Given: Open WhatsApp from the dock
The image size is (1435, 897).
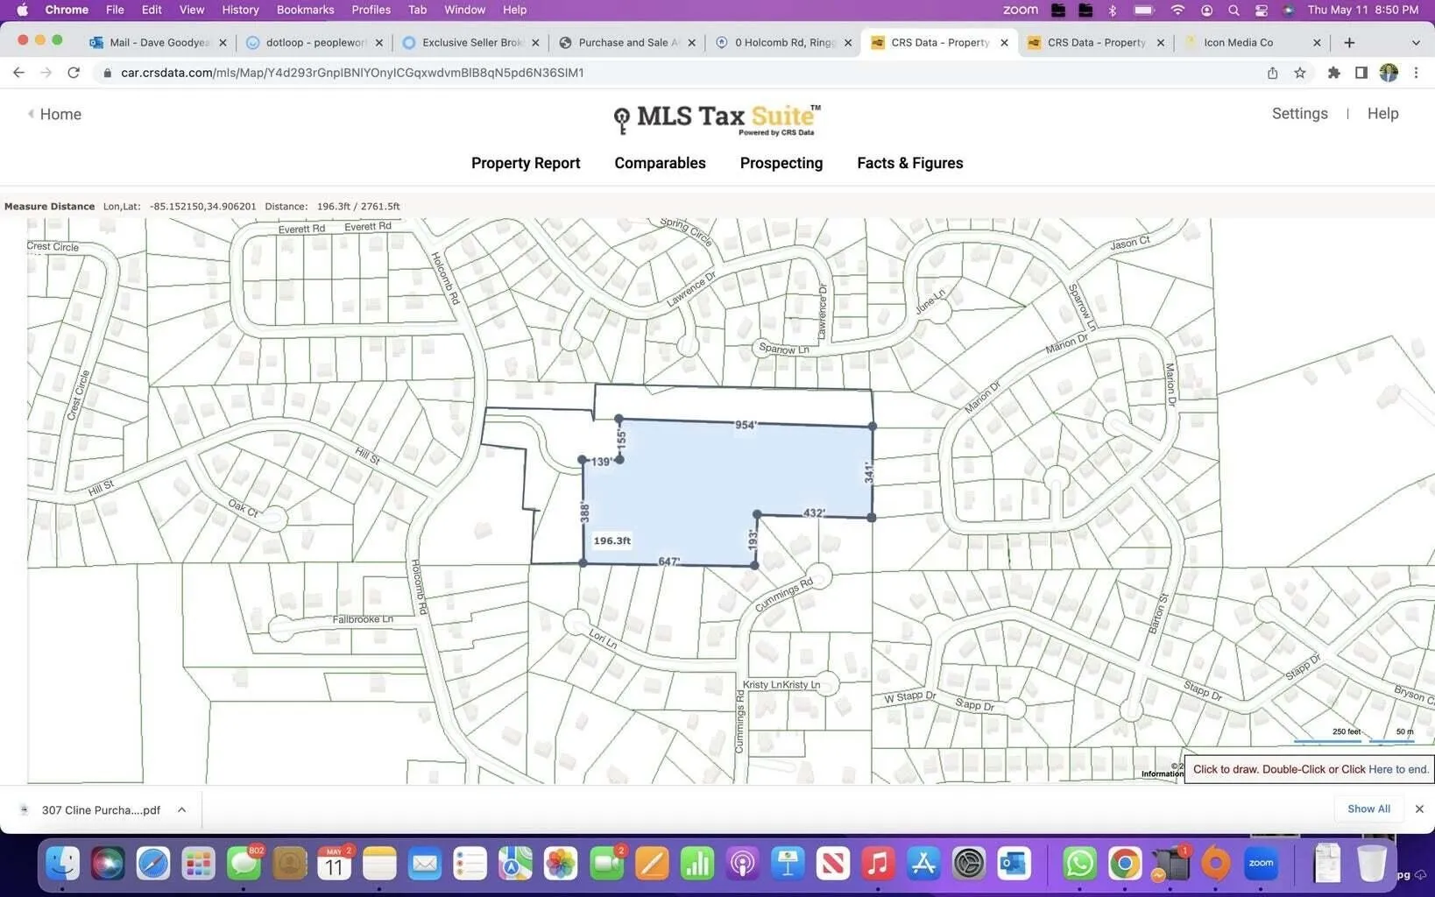Looking at the screenshot, I should point(1079,864).
